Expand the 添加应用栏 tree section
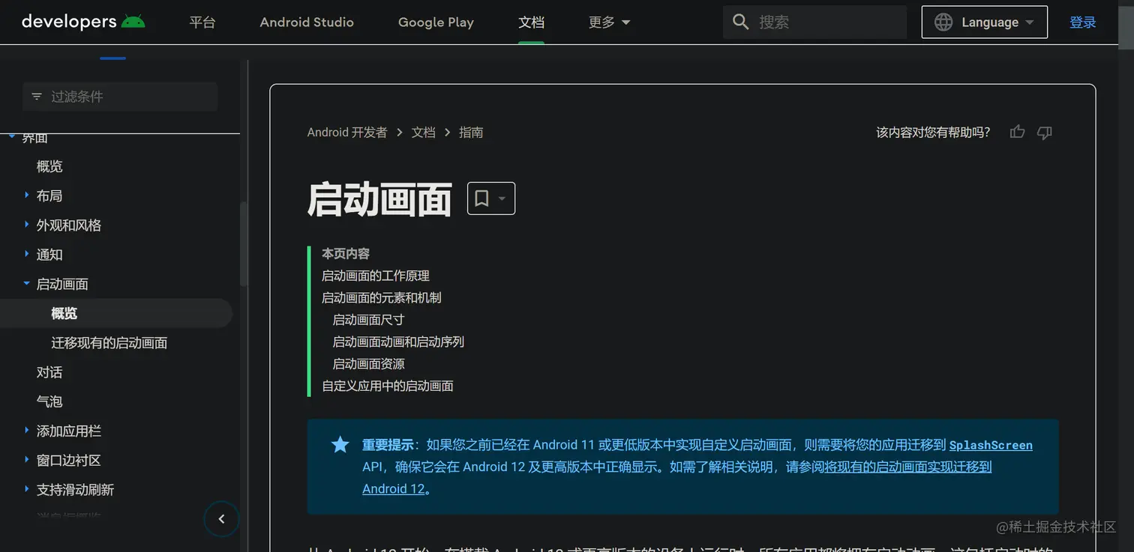Viewport: 1134px width, 552px height. (27, 431)
